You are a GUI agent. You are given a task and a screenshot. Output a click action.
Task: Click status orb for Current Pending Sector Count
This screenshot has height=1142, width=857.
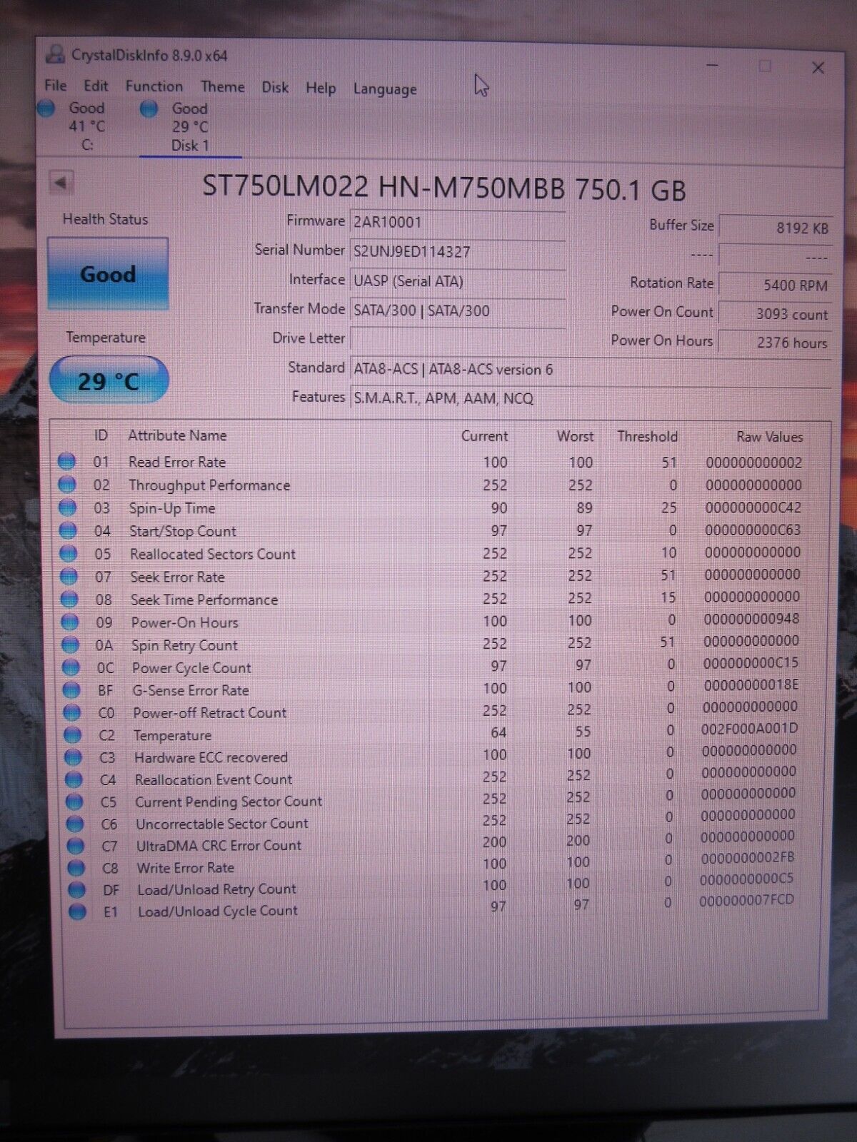[74, 802]
